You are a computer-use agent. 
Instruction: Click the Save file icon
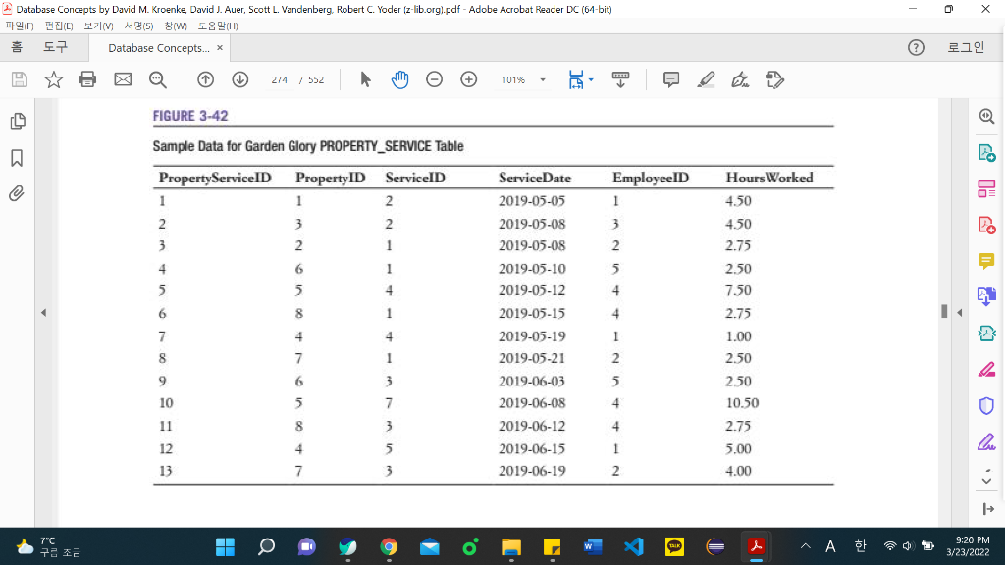(x=20, y=79)
